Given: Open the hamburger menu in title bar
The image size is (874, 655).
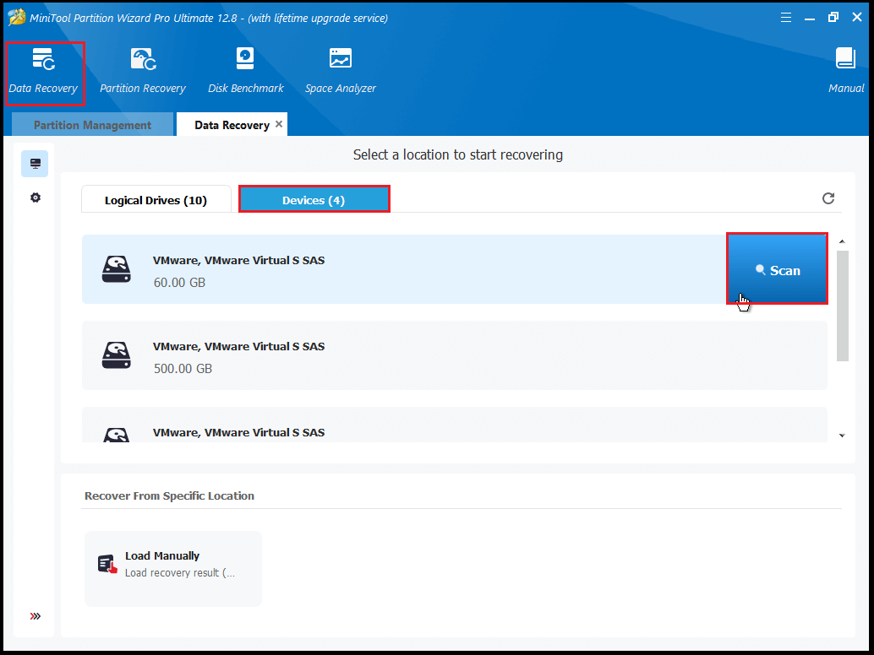Looking at the screenshot, I should coord(786,18).
